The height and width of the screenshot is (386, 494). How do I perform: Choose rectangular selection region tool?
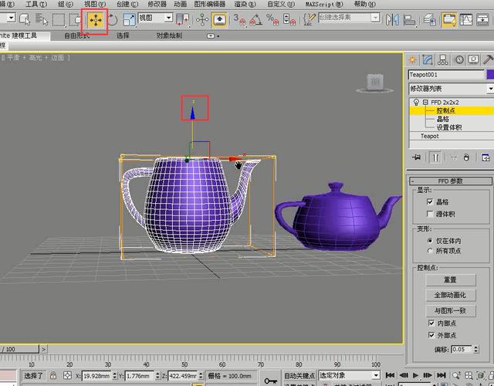tap(59, 19)
